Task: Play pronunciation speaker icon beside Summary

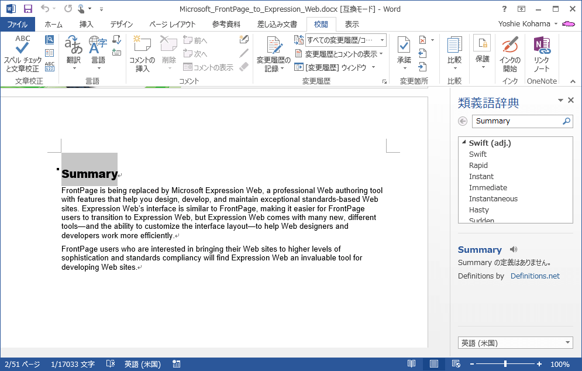Action: tap(514, 249)
